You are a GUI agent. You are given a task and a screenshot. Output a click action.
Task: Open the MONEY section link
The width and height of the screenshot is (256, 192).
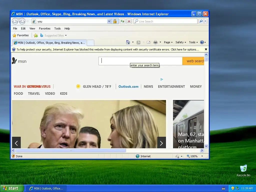[x=196, y=86]
